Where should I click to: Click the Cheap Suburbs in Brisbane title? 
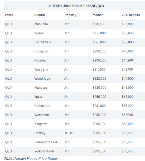(77, 6)
